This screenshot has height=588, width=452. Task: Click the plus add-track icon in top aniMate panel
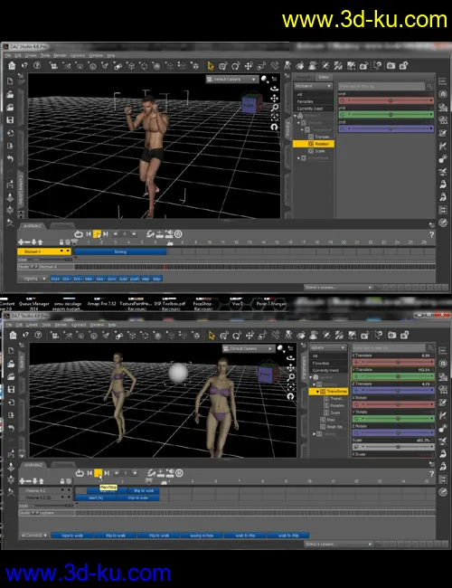pos(21,242)
